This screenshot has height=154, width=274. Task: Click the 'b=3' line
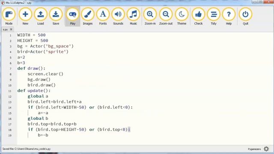pyautogui.click(x=21, y=63)
